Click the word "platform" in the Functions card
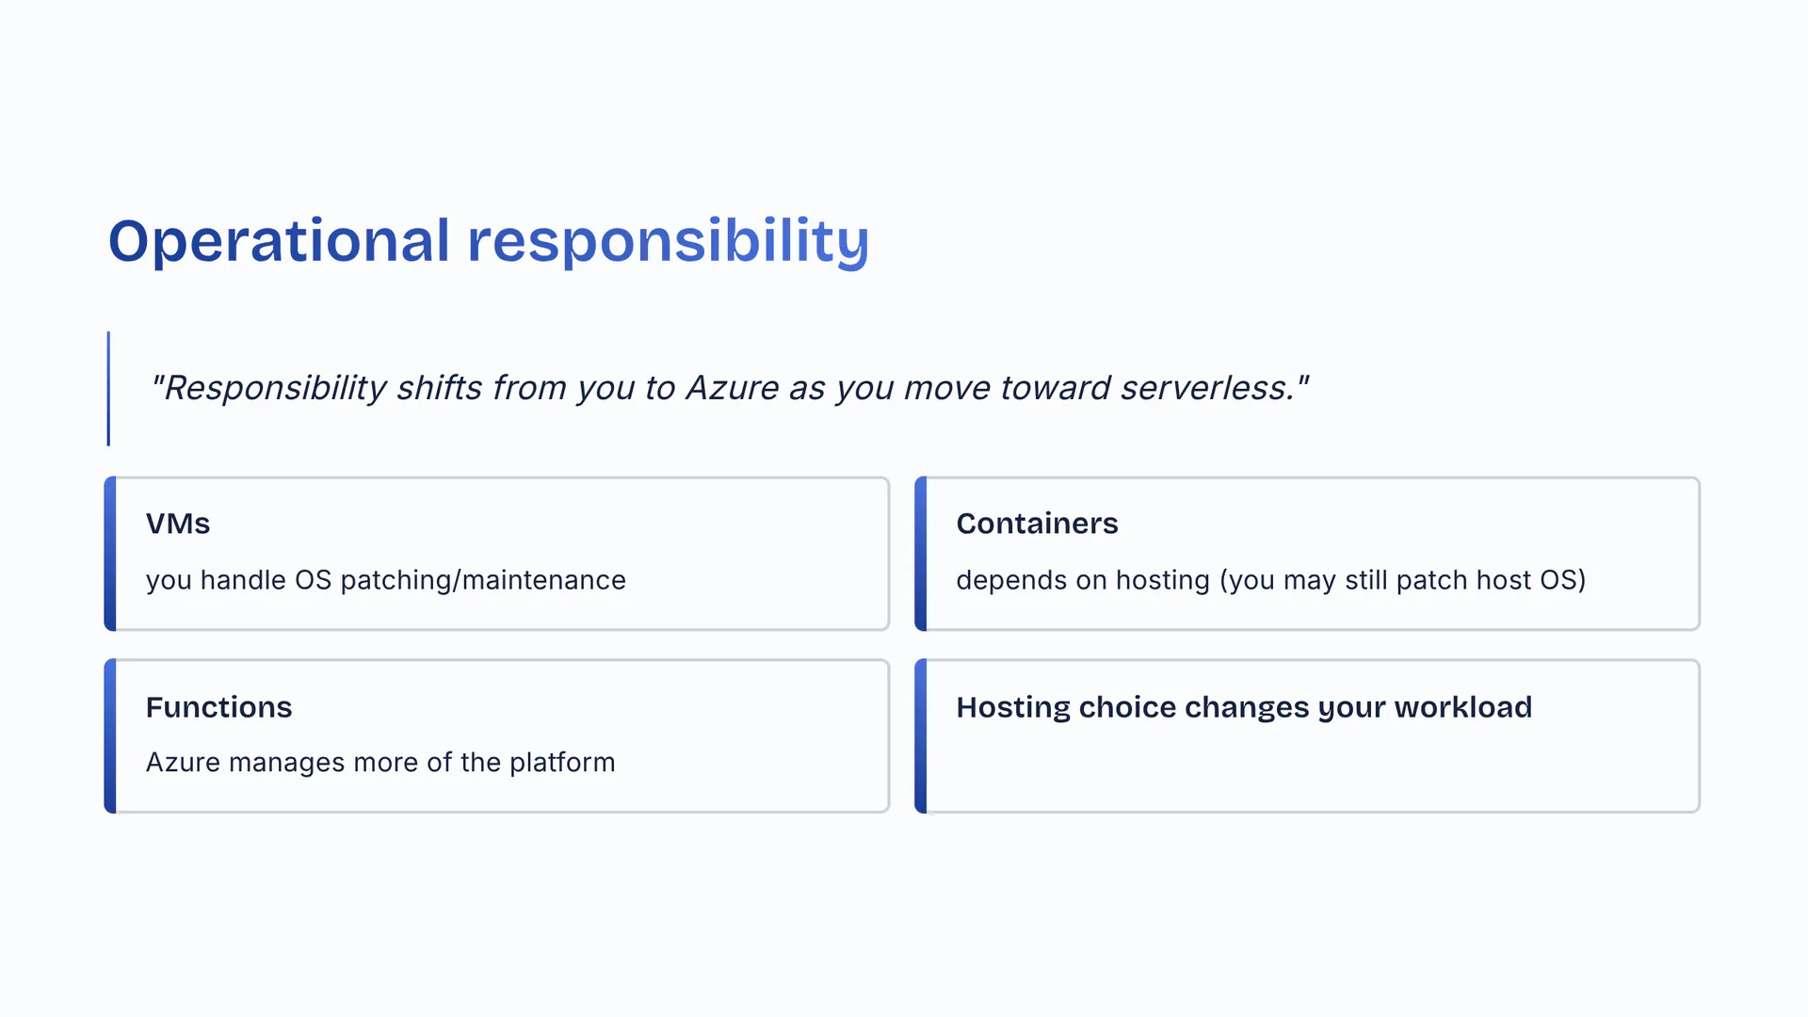The image size is (1808, 1017). 562,762
